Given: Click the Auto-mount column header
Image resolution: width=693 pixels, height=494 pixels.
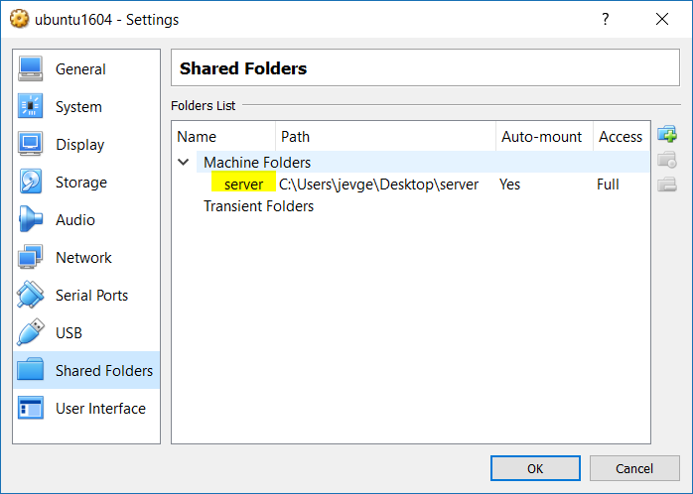Looking at the screenshot, I should (x=544, y=137).
